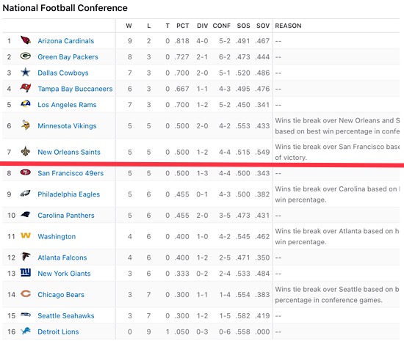404x344 pixels.
Task: Click the REASON column header
Action: pos(288,26)
